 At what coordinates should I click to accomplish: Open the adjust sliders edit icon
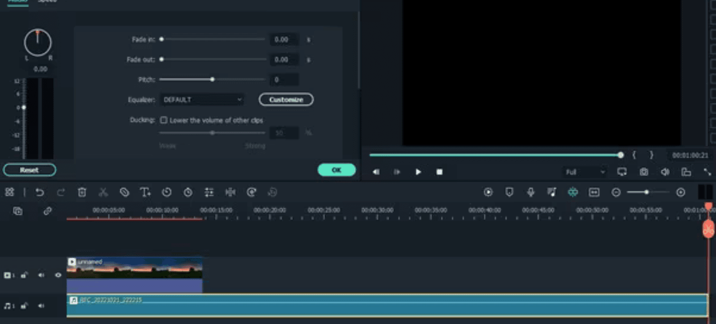(x=209, y=192)
